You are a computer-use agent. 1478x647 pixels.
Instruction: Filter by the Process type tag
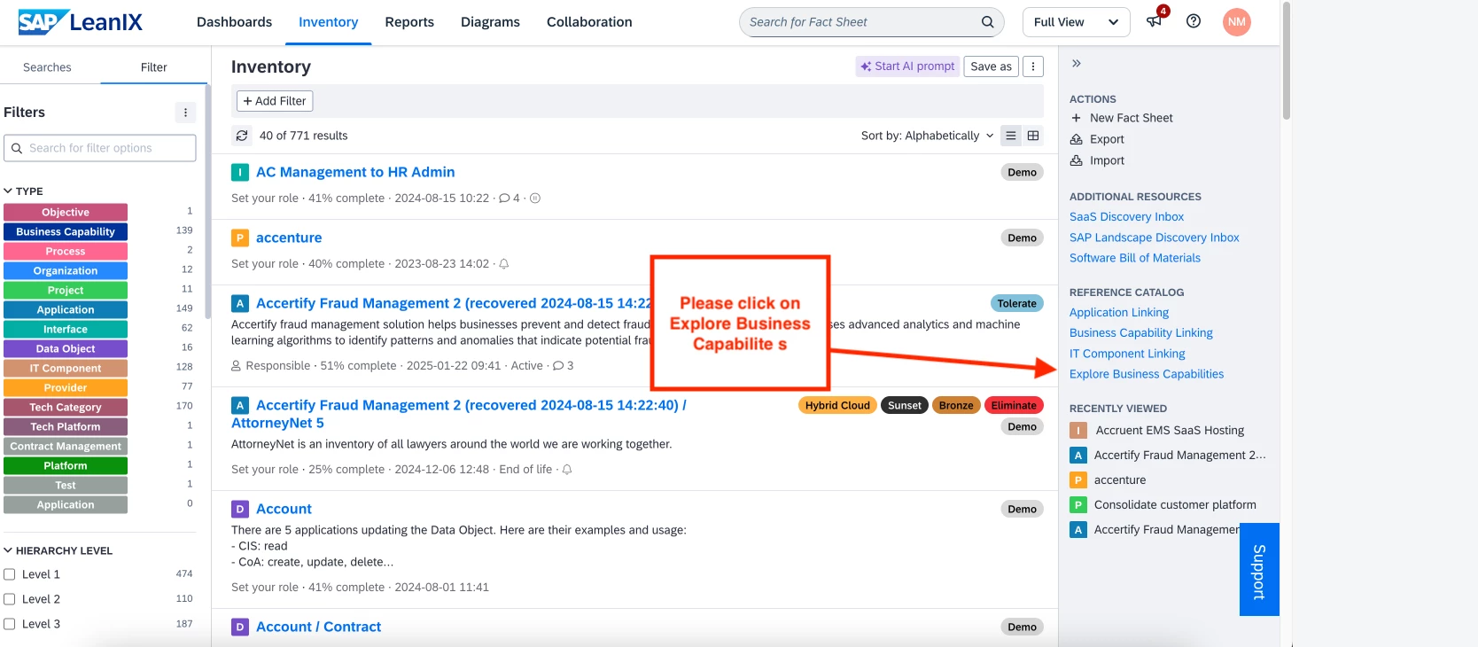pos(66,252)
